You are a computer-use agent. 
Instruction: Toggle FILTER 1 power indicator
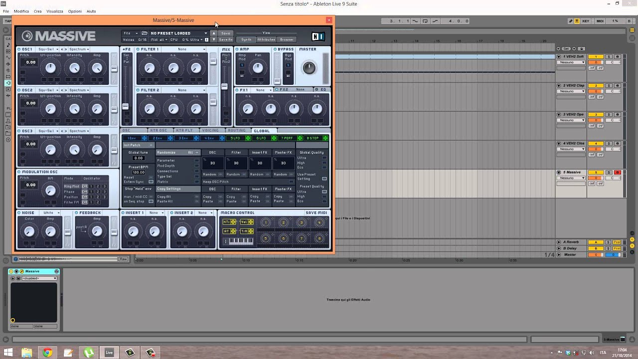coord(138,49)
